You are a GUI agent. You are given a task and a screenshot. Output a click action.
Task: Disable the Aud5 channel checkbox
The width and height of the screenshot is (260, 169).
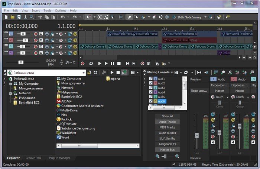pyautogui.click(x=151, y=97)
